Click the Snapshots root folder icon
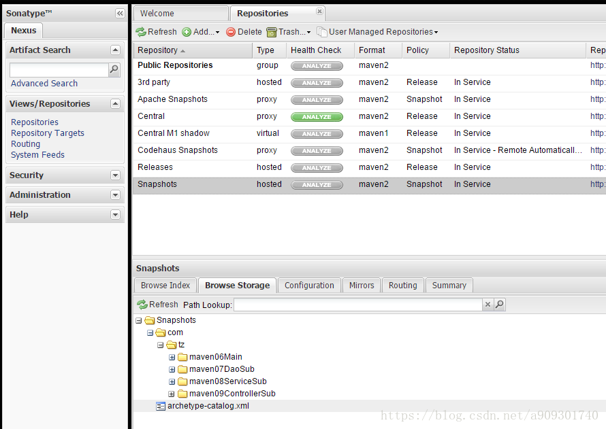The image size is (606, 429). [150, 321]
